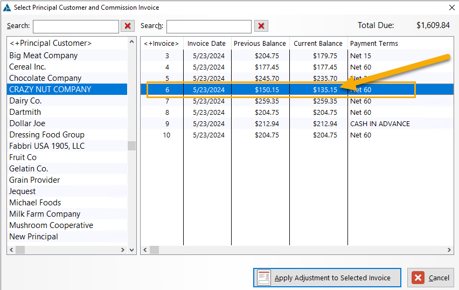Image resolution: width=459 pixels, height=290 pixels.
Task: Clear the principal customer search with red X
Action: click(128, 26)
